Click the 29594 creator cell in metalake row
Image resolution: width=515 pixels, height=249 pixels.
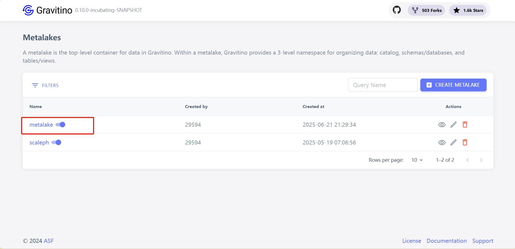pos(193,125)
